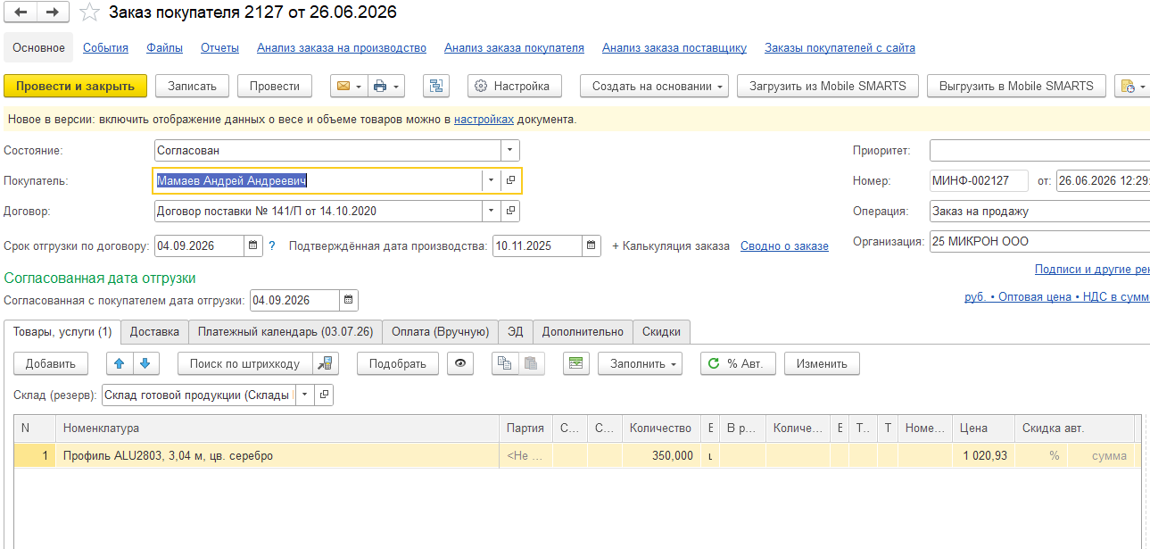Screen dimensions: 1150x549
Task: Expand the Покупатель dropdown list
Action: (x=492, y=180)
